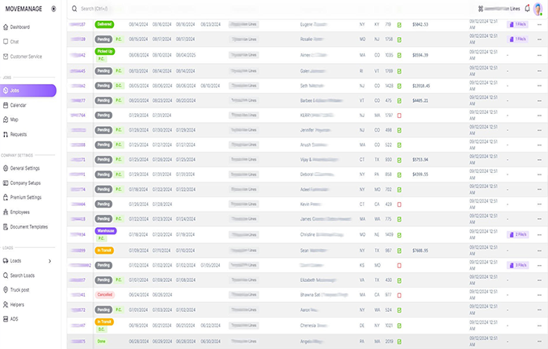Expand the Loads submenu chevron
The image size is (548, 349).
(x=49, y=261)
